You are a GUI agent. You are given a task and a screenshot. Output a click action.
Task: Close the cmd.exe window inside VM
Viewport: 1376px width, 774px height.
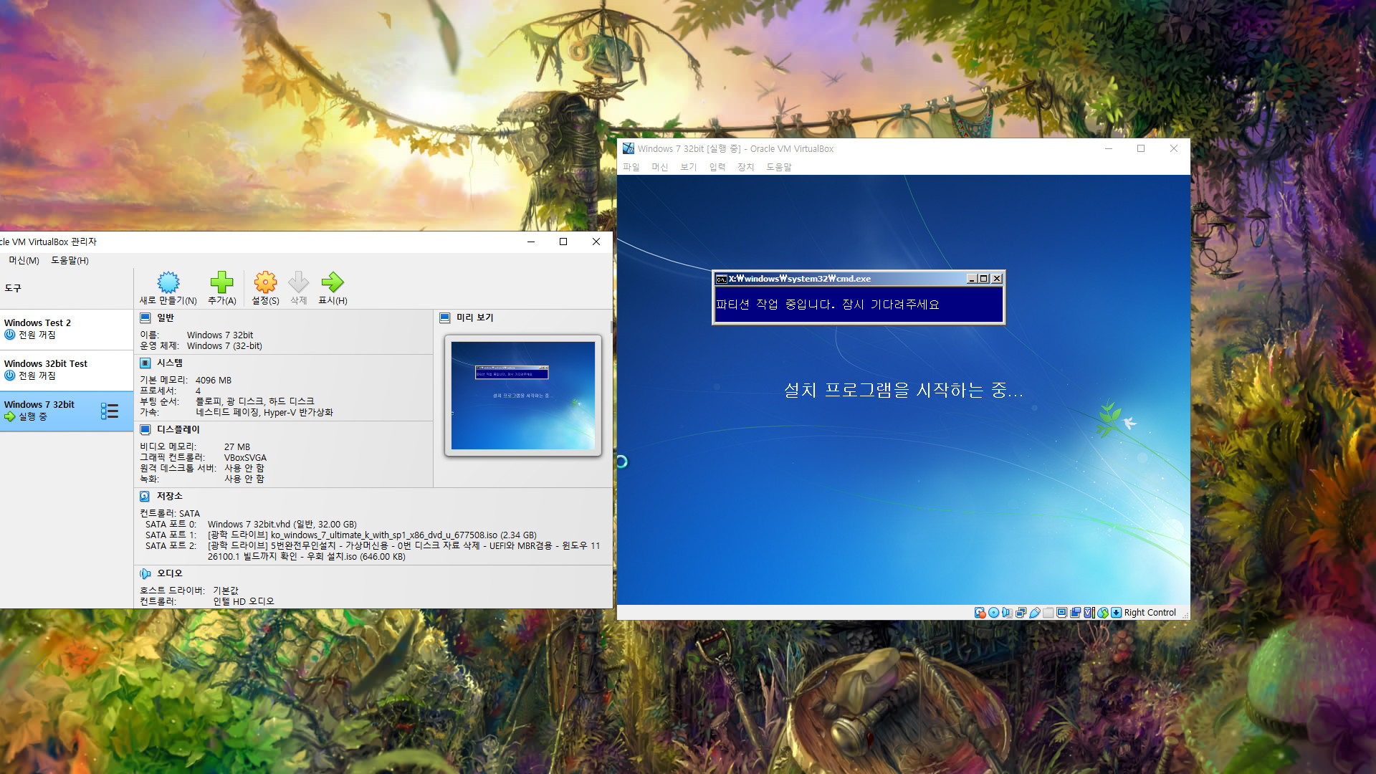pos(997,279)
